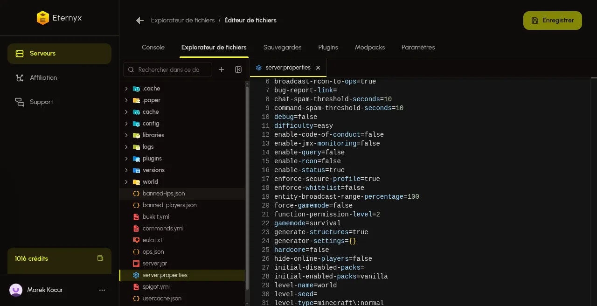Click line number 20 in gutter

[x=265, y=206]
